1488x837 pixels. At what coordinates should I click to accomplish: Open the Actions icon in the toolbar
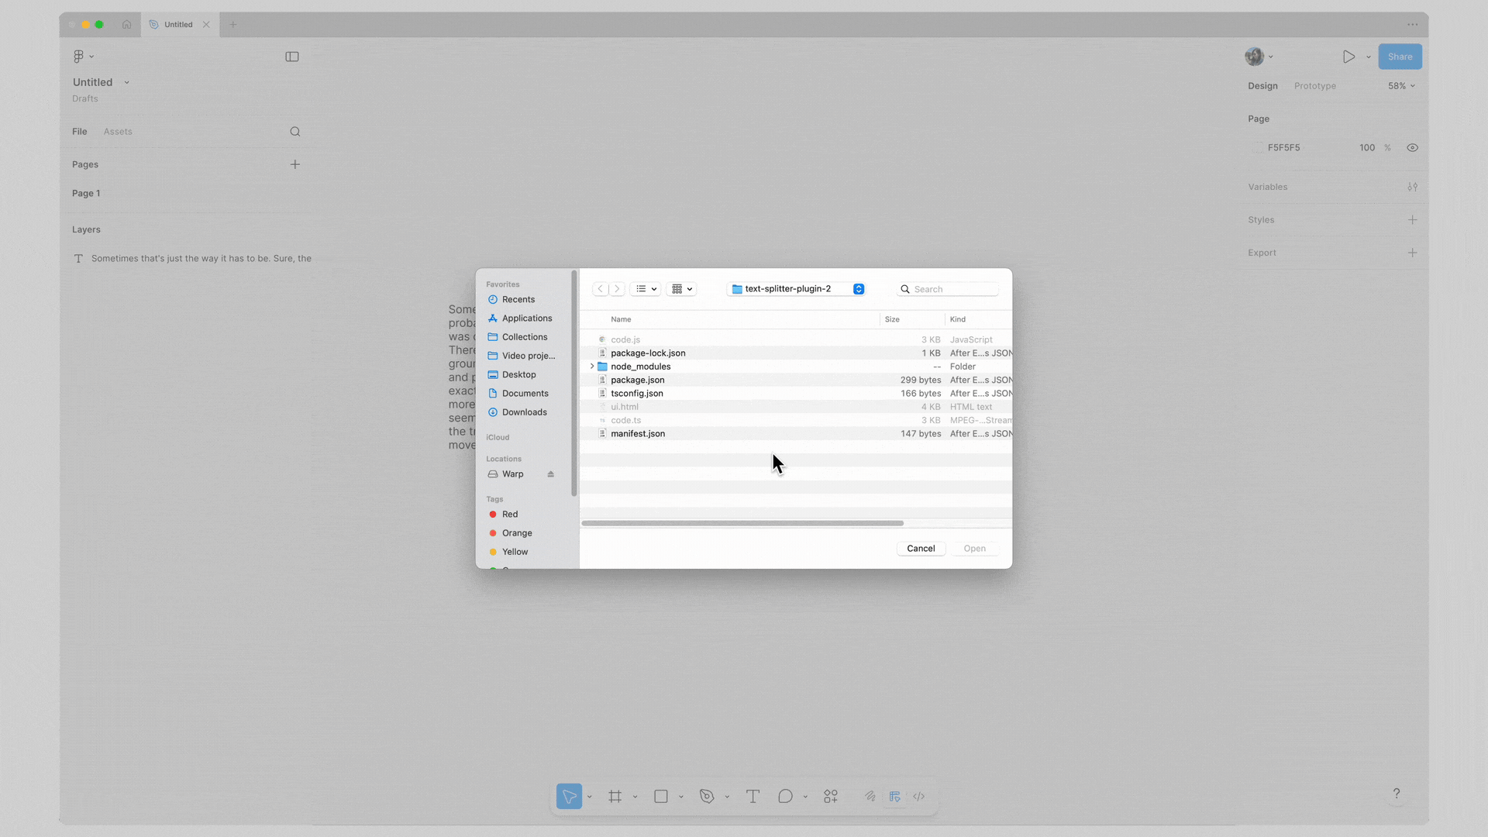(x=830, y=796)
